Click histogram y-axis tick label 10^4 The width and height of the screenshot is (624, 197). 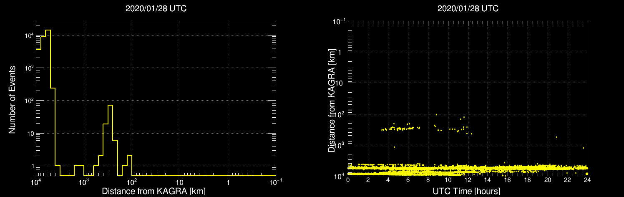click(29, 35)
